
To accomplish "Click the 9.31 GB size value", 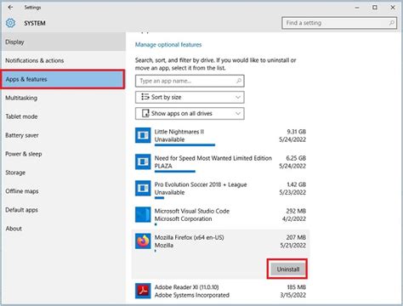I will pyautogui.click(x=296, y=132).
